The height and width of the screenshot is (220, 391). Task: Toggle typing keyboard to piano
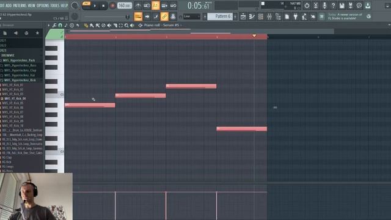point(138,16)
